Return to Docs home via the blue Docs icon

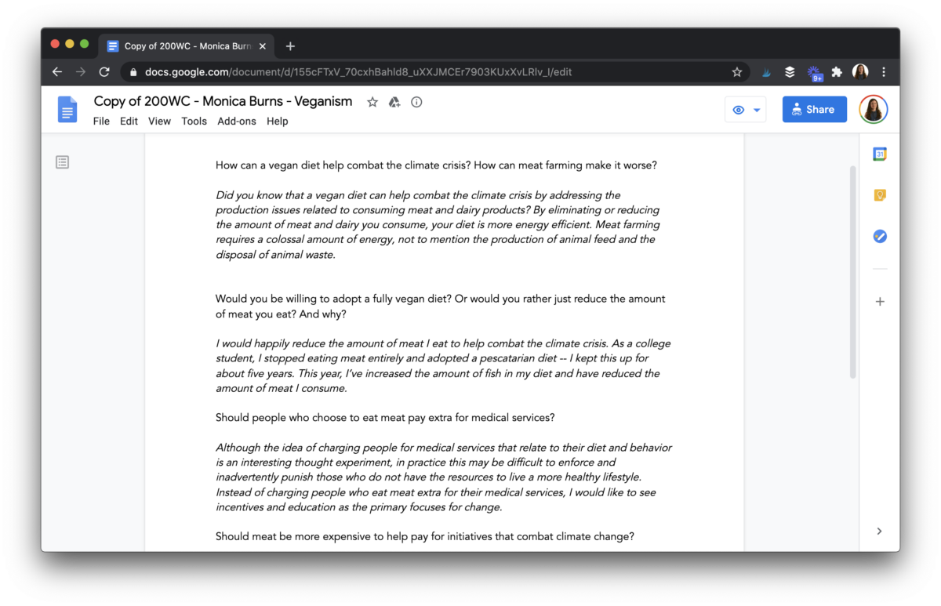(x=67, y=109)
